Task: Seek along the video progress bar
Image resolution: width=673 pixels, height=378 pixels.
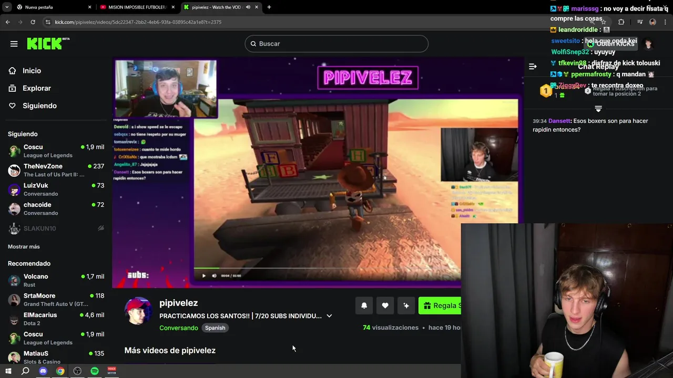Action: pos(327,268)
